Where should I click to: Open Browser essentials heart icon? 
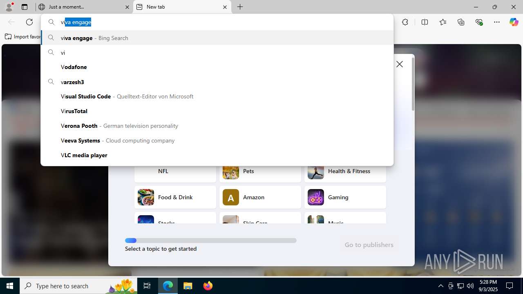tap(479, 22)
